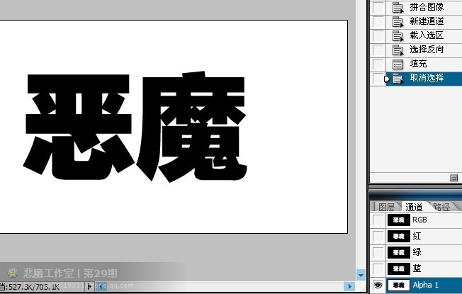Click the 填充 action dialog icon

pyautogui.click(x=398, y=64)
